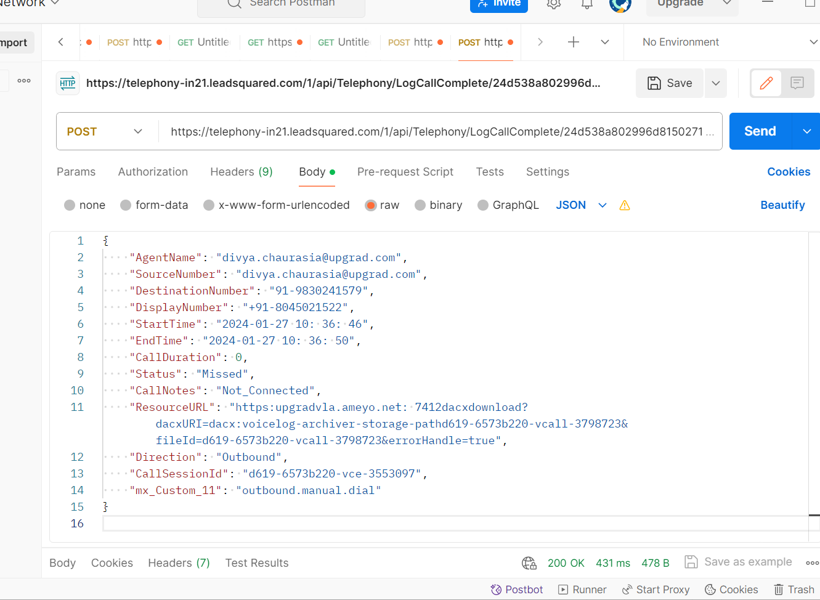Open the Pre-request Script tab
This screenshot has width=820, height=600.
coord(405,172)
